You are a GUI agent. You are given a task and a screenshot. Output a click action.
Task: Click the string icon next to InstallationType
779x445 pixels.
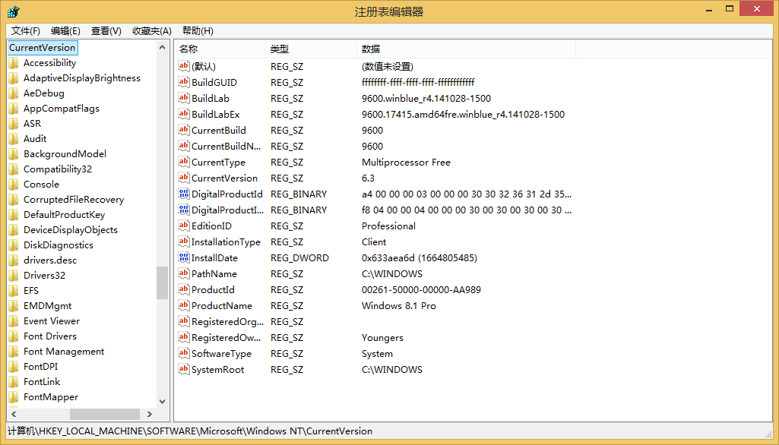click(184, 241)
